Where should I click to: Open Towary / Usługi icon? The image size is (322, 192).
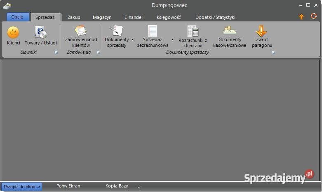coord(40,32)
